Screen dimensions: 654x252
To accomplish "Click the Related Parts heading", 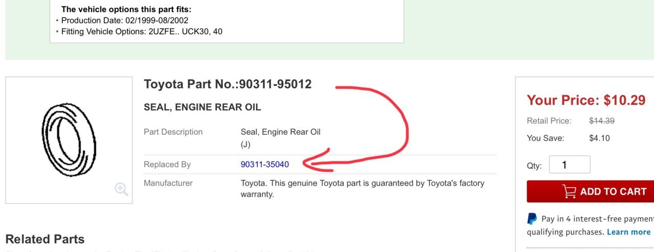I will point(45,239).
